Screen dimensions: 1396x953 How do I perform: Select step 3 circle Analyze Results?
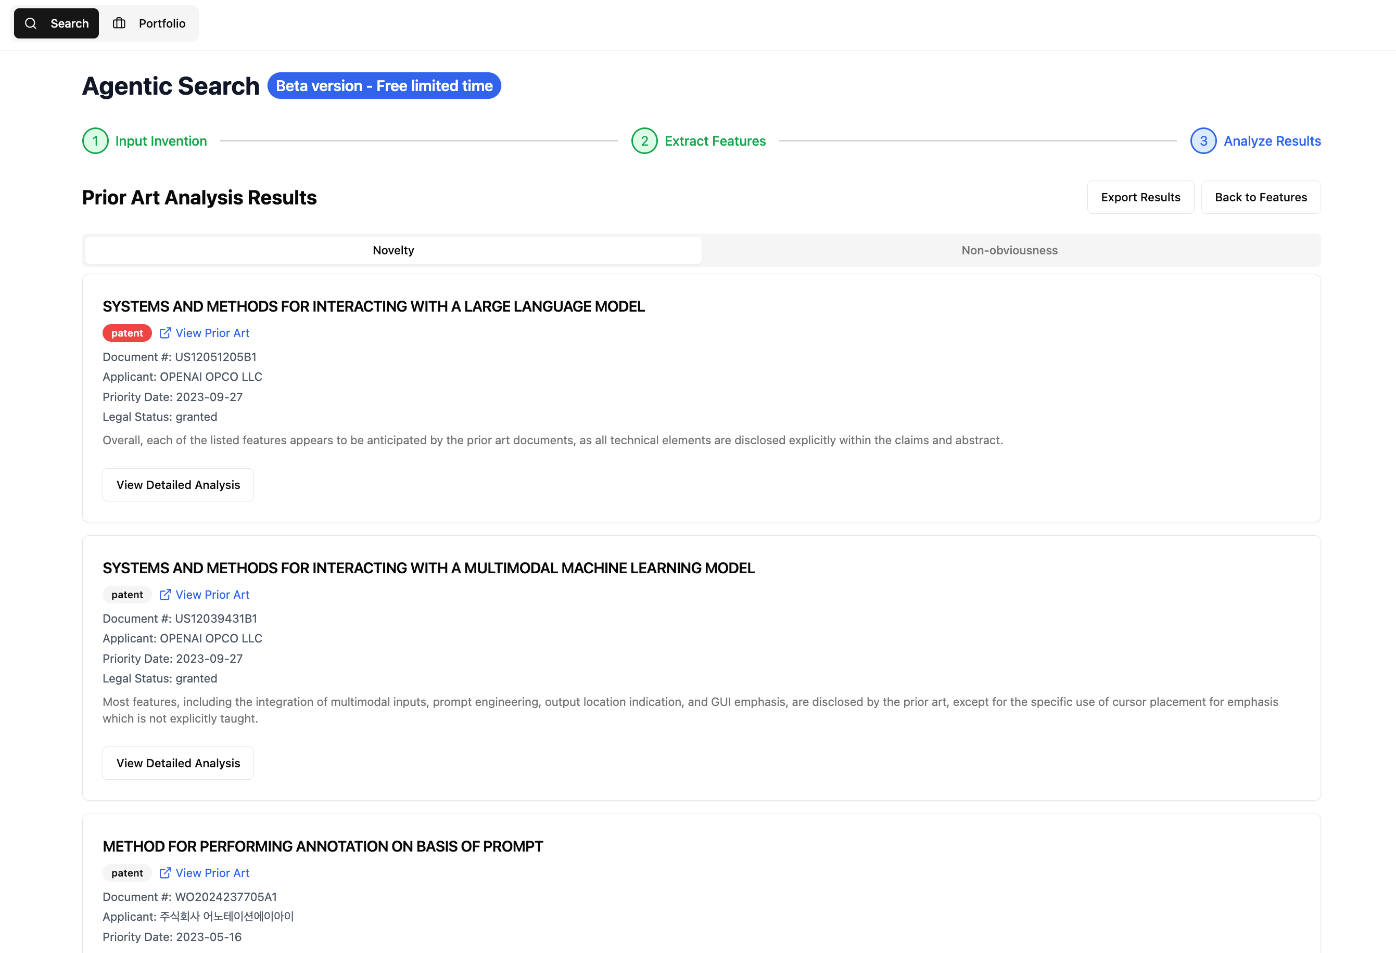[1203, 141]
